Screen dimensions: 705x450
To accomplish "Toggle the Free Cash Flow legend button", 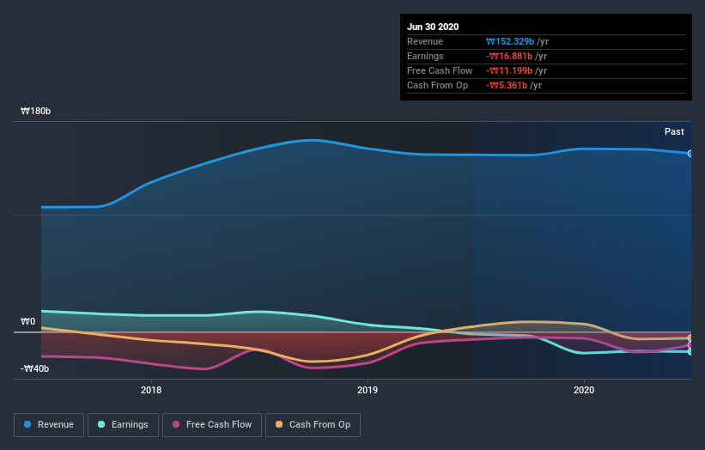I will [212, 425].
